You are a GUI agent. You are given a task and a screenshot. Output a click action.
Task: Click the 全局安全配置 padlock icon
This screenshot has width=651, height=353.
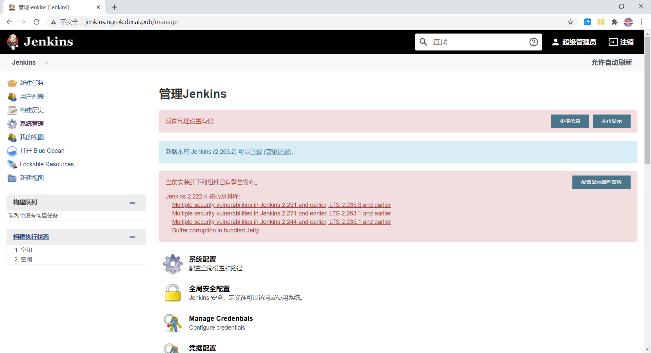point(173,293)
